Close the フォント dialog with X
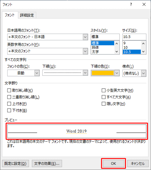Image resolution: width=151 pixels, height=170 pixels. coord(144,5)
